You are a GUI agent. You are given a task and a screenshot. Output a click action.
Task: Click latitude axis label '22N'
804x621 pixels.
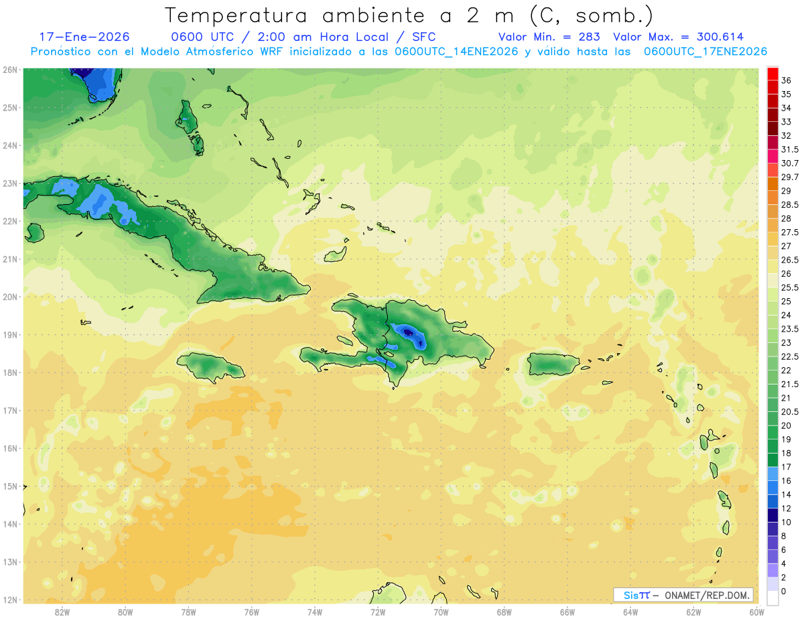(10, 221)
